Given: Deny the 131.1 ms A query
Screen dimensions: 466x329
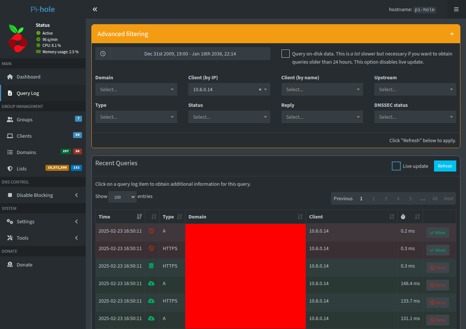Looking at the screenshot, I should point(438,320).
